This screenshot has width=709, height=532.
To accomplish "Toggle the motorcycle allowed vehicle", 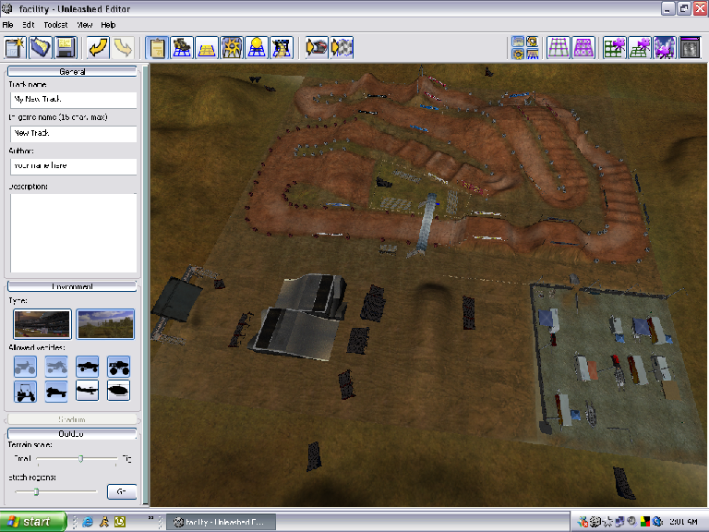I will (27, 367).
